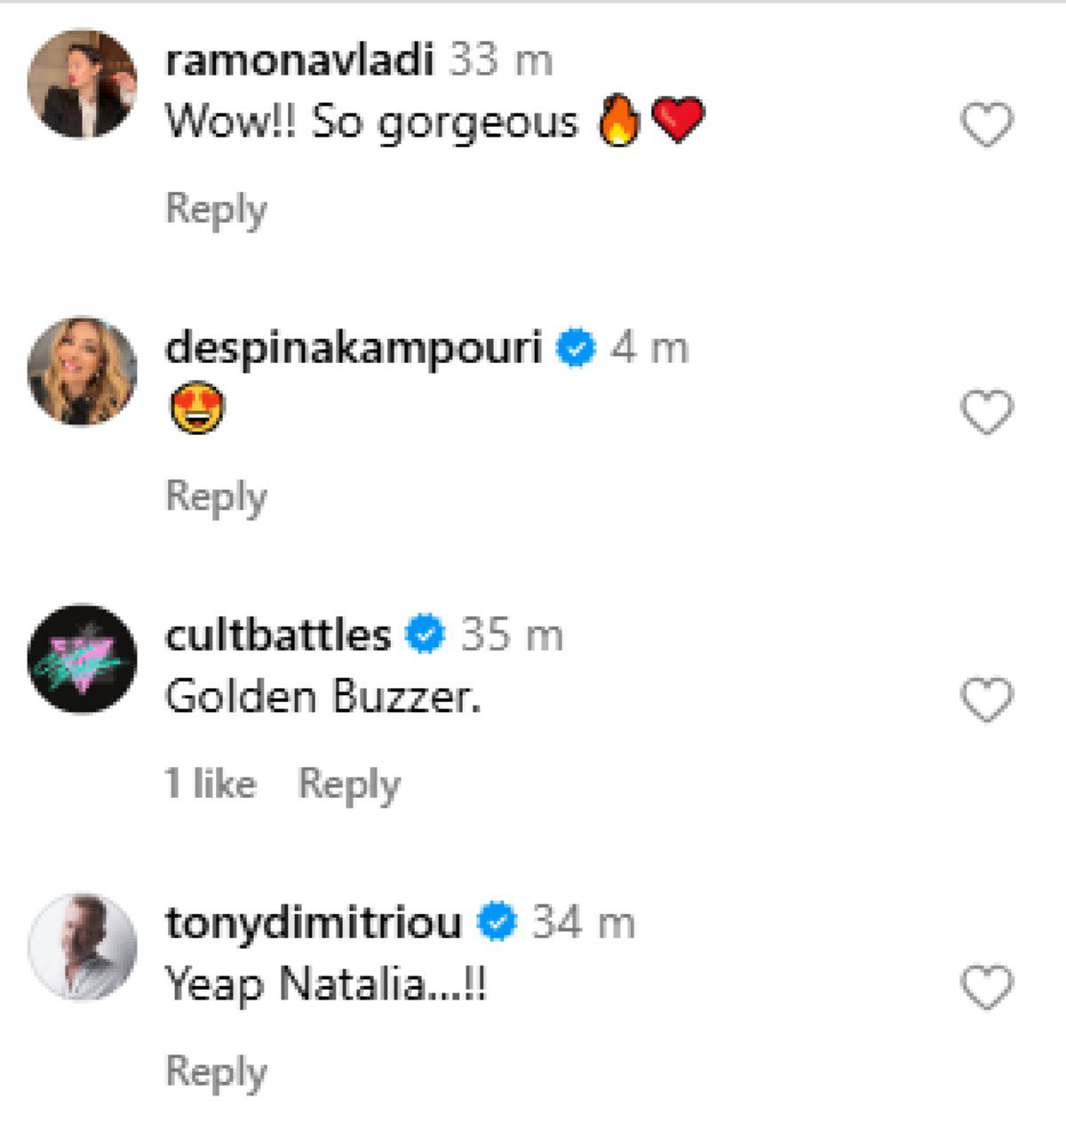The width and height of the screenshot is (1066, 1130).
Task: Heart the cultbattles Golden Buzzer comment
Action: pos(987,699)
